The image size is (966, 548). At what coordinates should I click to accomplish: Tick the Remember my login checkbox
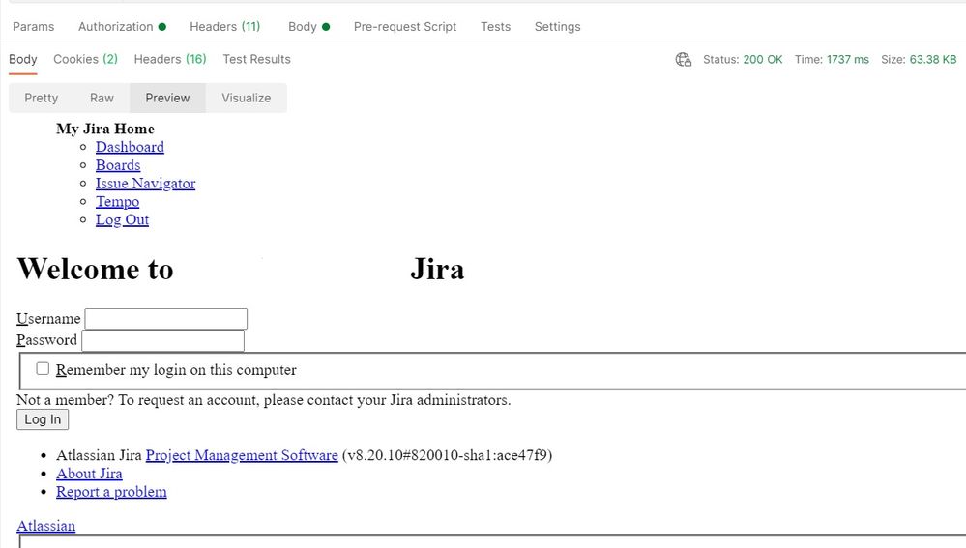point(43,369)
